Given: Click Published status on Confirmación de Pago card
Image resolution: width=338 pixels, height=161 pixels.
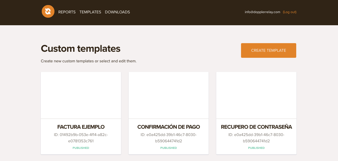Looking at the screenshot, I should pos(169,148).
